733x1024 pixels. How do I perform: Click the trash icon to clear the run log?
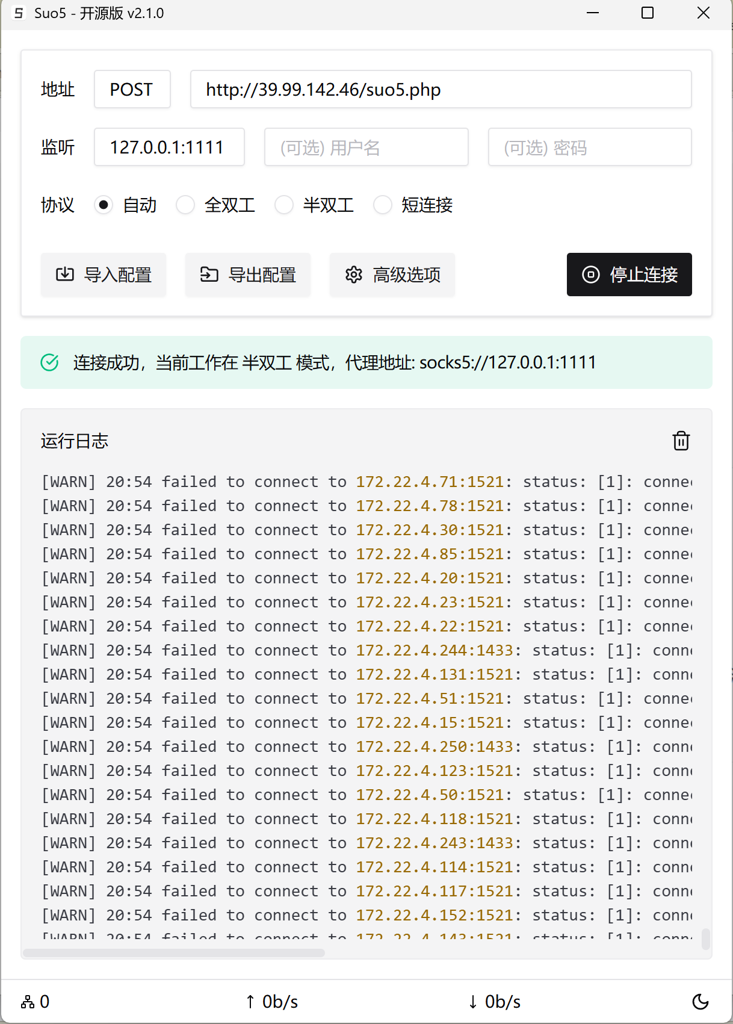(x=681, y=441)
